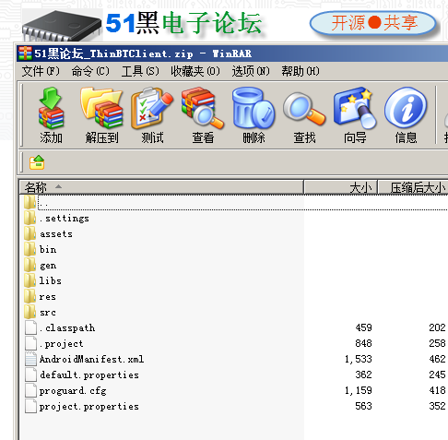Select the bin folder name
The height and width of the screenshot is (440, 448).
tap(48, 249)
